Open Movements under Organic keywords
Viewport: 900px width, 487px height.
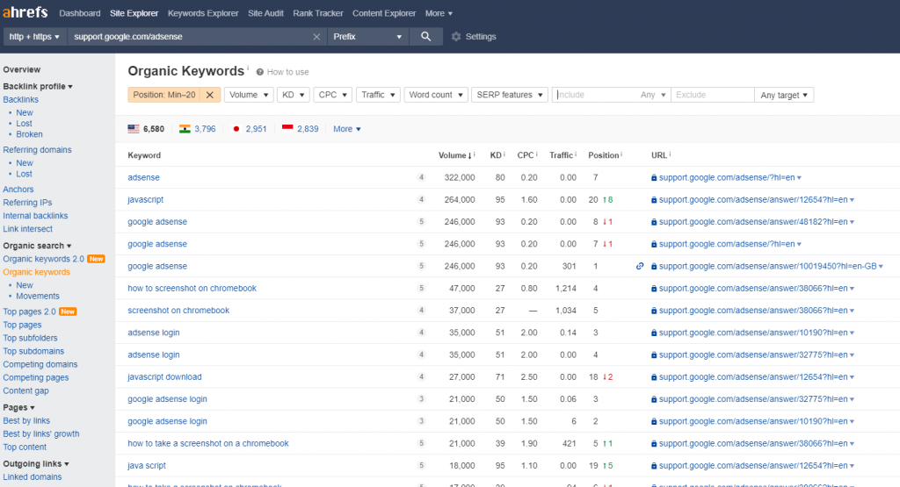click(38, 297)
